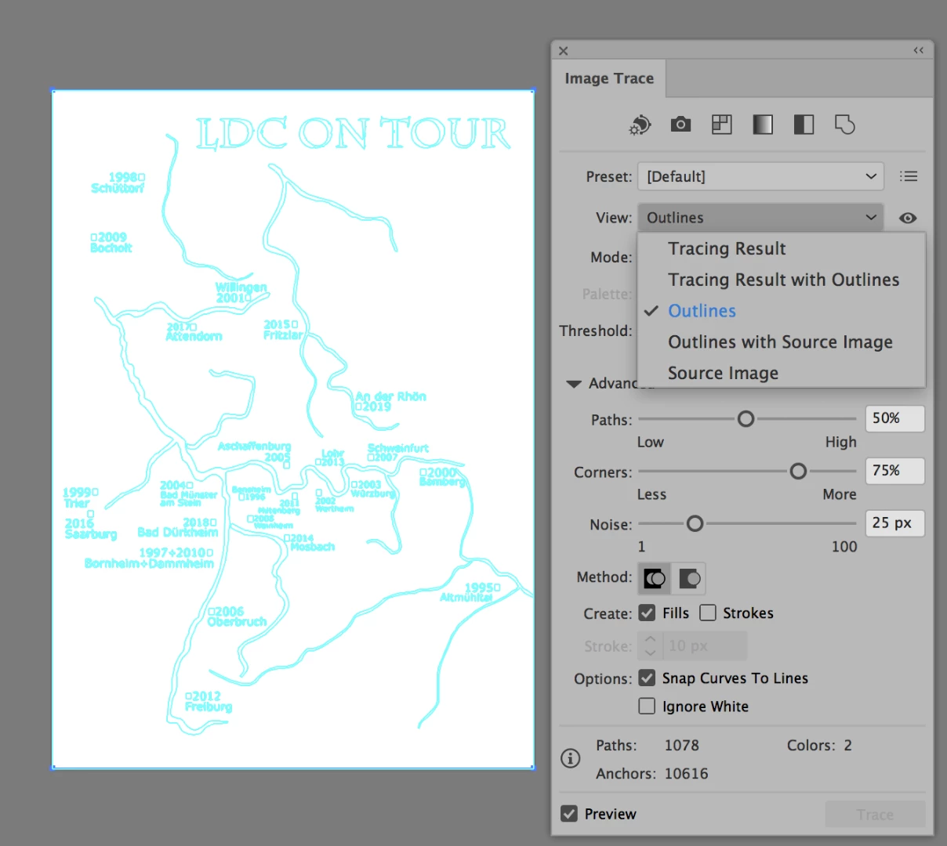The width and height of the screenshot is (947, 846).
Task: Open the View dropdown showing Outlines
Action: pos(760,218)
